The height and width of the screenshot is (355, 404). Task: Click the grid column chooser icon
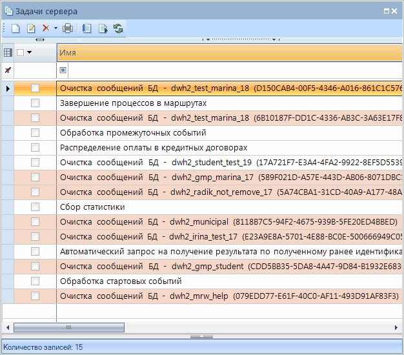pyautogui.click(x=7, y=52)
